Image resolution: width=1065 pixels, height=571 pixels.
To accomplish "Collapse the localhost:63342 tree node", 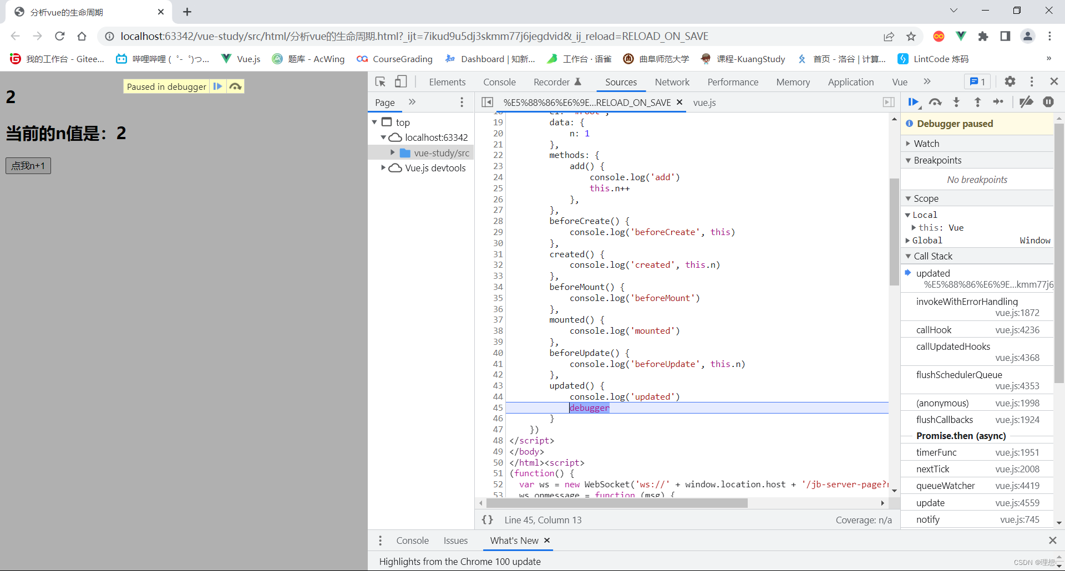I will tap(383, 137).
